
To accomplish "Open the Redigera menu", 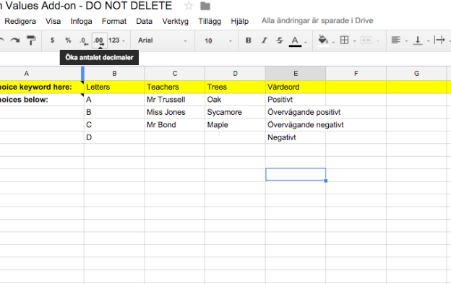I will [20, 21].
